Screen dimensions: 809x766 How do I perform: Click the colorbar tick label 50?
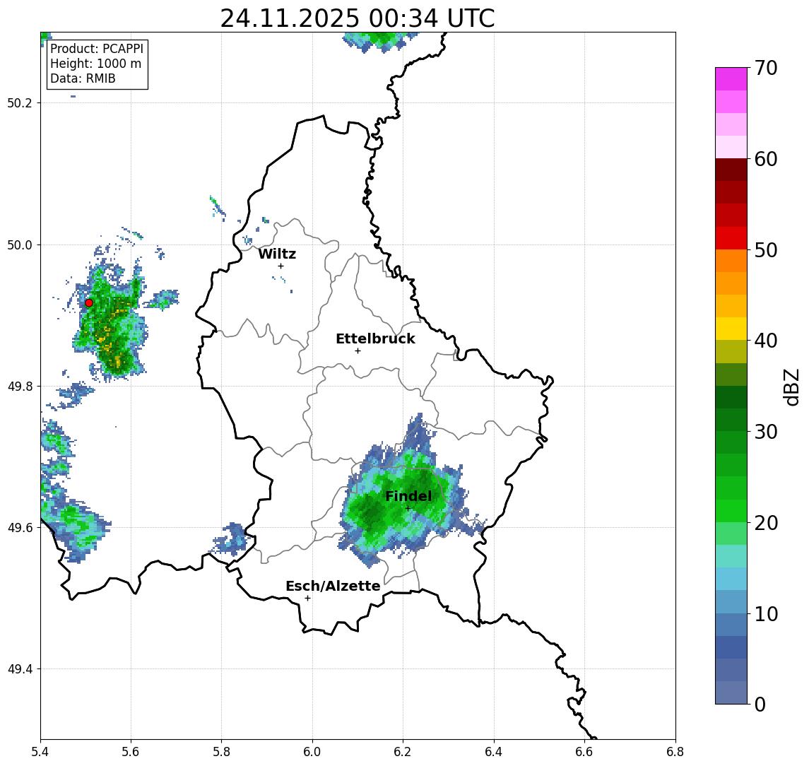[x=765, y=250]
